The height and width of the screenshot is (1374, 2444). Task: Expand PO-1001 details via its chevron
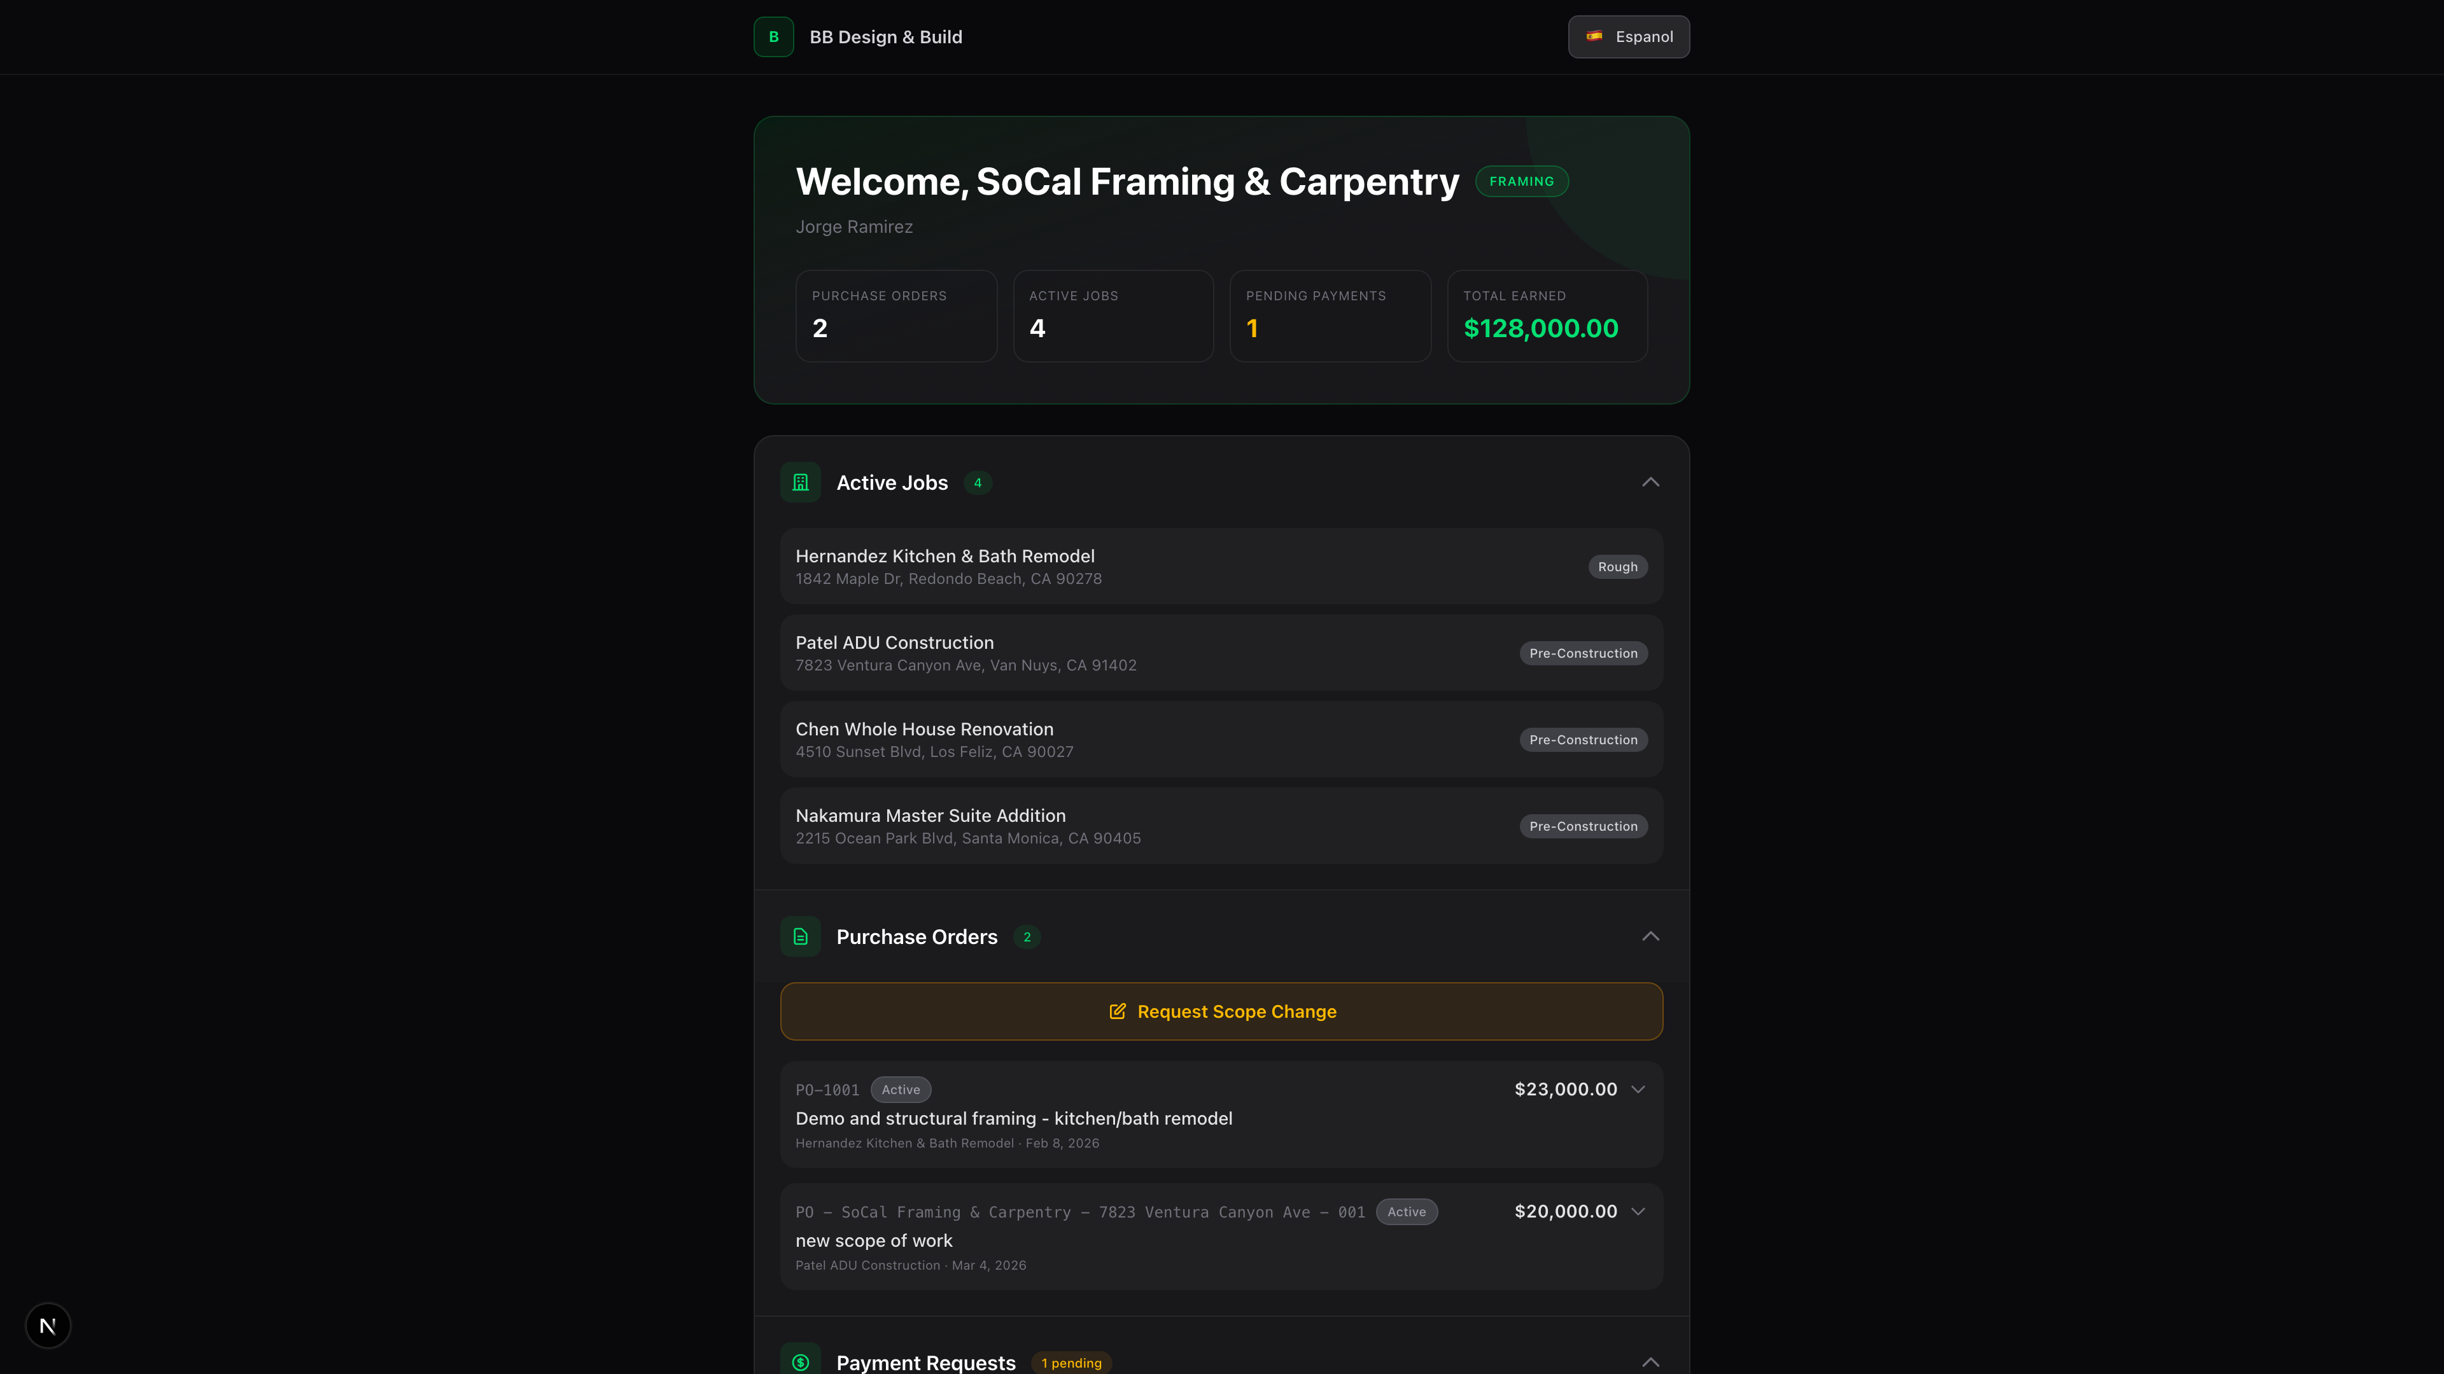(1638, 1088)
